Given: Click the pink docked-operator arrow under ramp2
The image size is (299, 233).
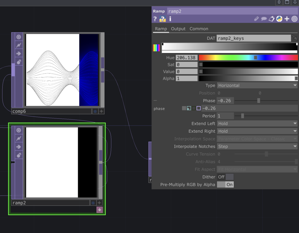Looking at the screenshot, I should click(x=99, y=210).
